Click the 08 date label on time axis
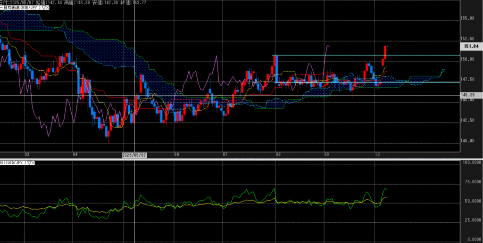Viewport: 483px width, 243px height. [278, 154]
